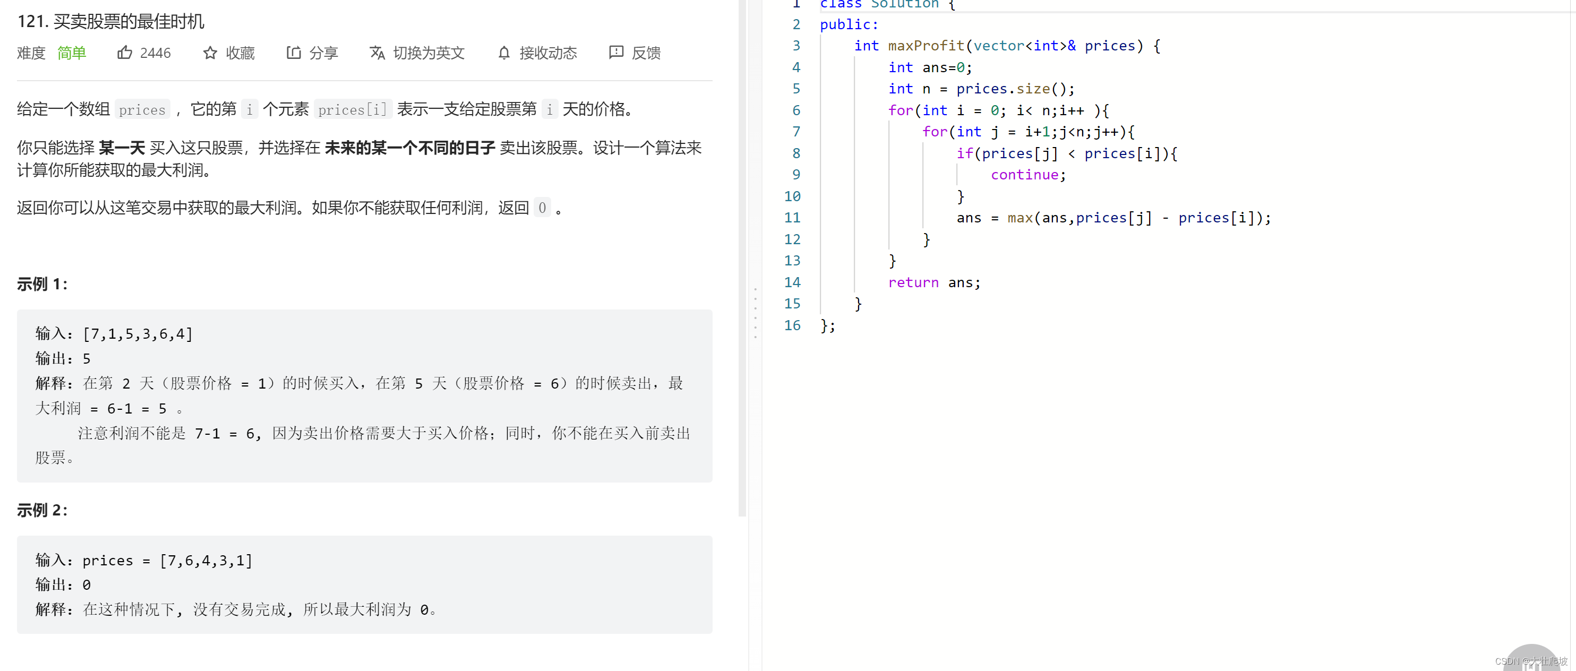Click the maxProfit function name
Screen dimensions: 1576x671
(926, 46)
